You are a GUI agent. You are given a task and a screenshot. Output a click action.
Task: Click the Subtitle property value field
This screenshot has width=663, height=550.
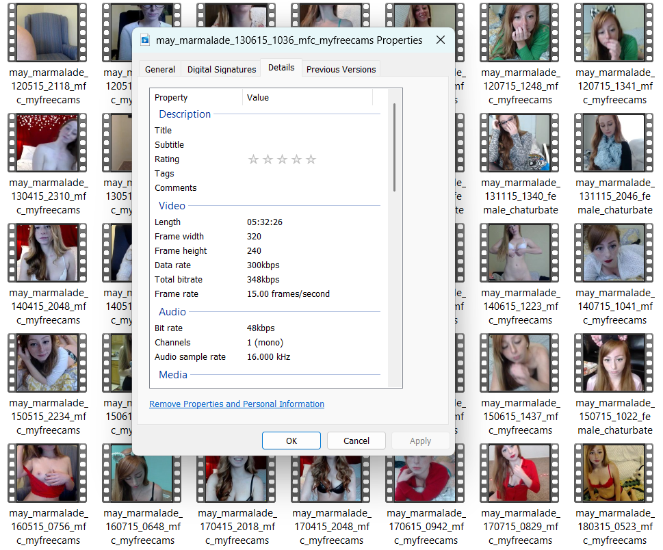(x=313, y=144)
